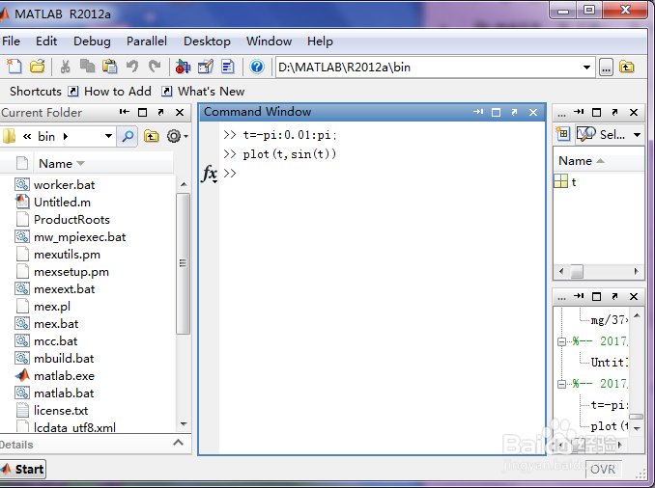Open the GUIDE toolbar icon
The height and width of the screenshot is (488, 655).
206,67
